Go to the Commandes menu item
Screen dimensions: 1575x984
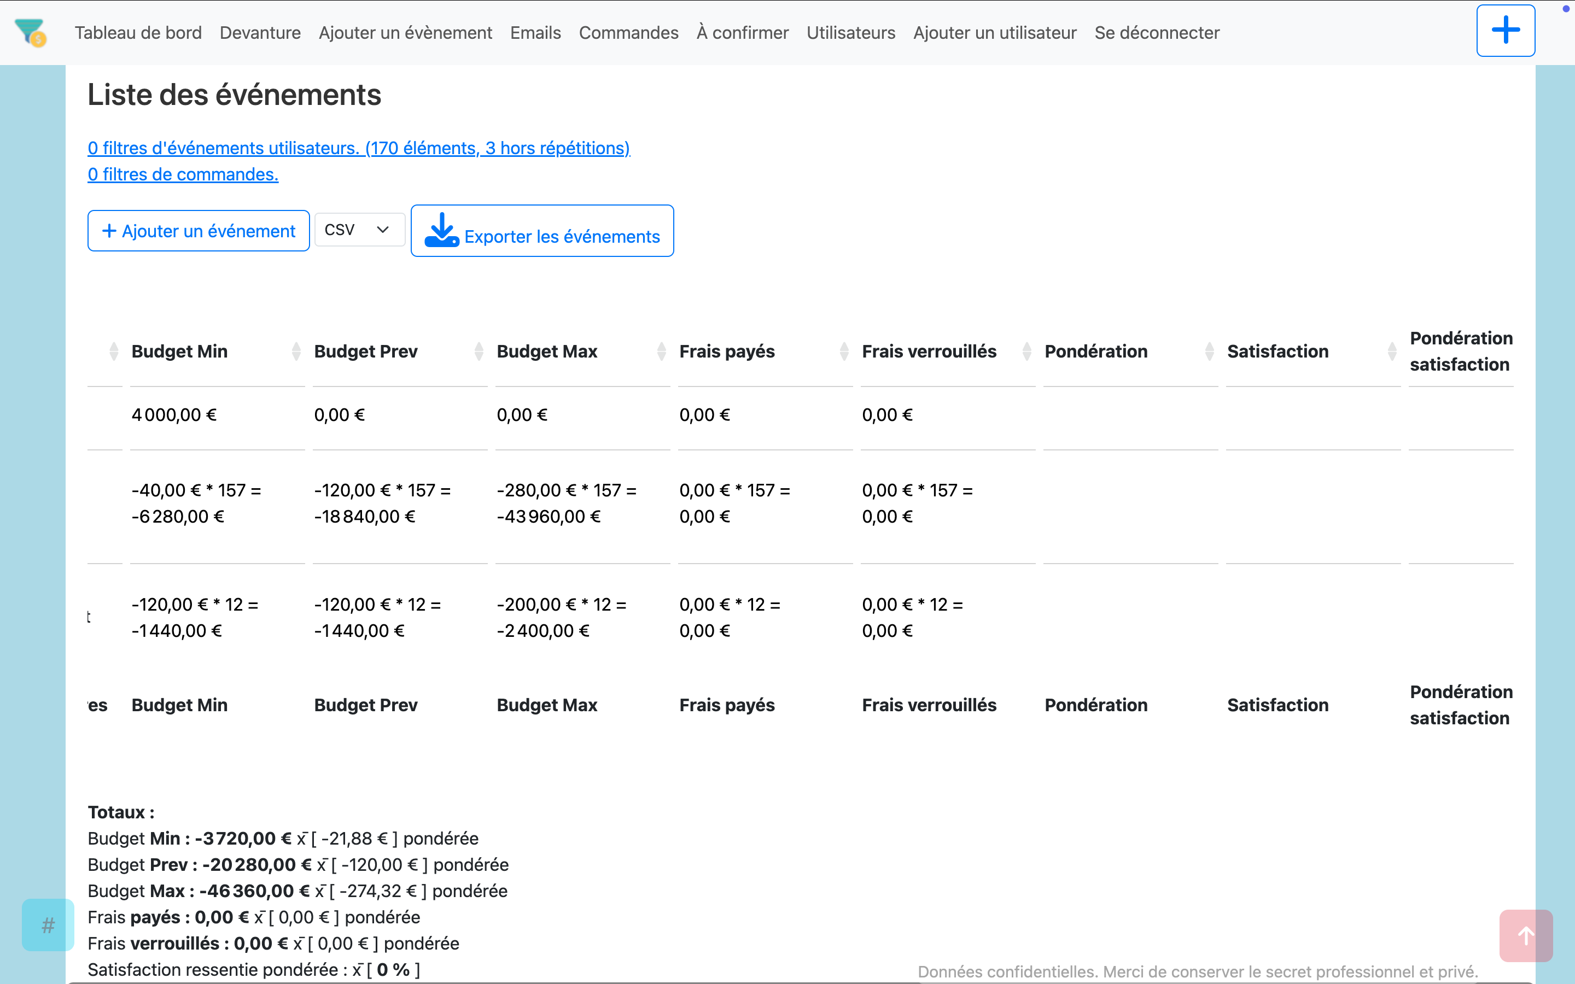click(x=628, y=33)
